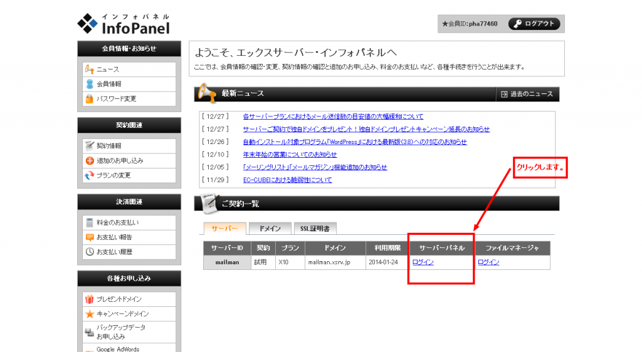Screen dimensions: 642x352
Task: Click the [ 11/29 ] news date
Action: 216,180
